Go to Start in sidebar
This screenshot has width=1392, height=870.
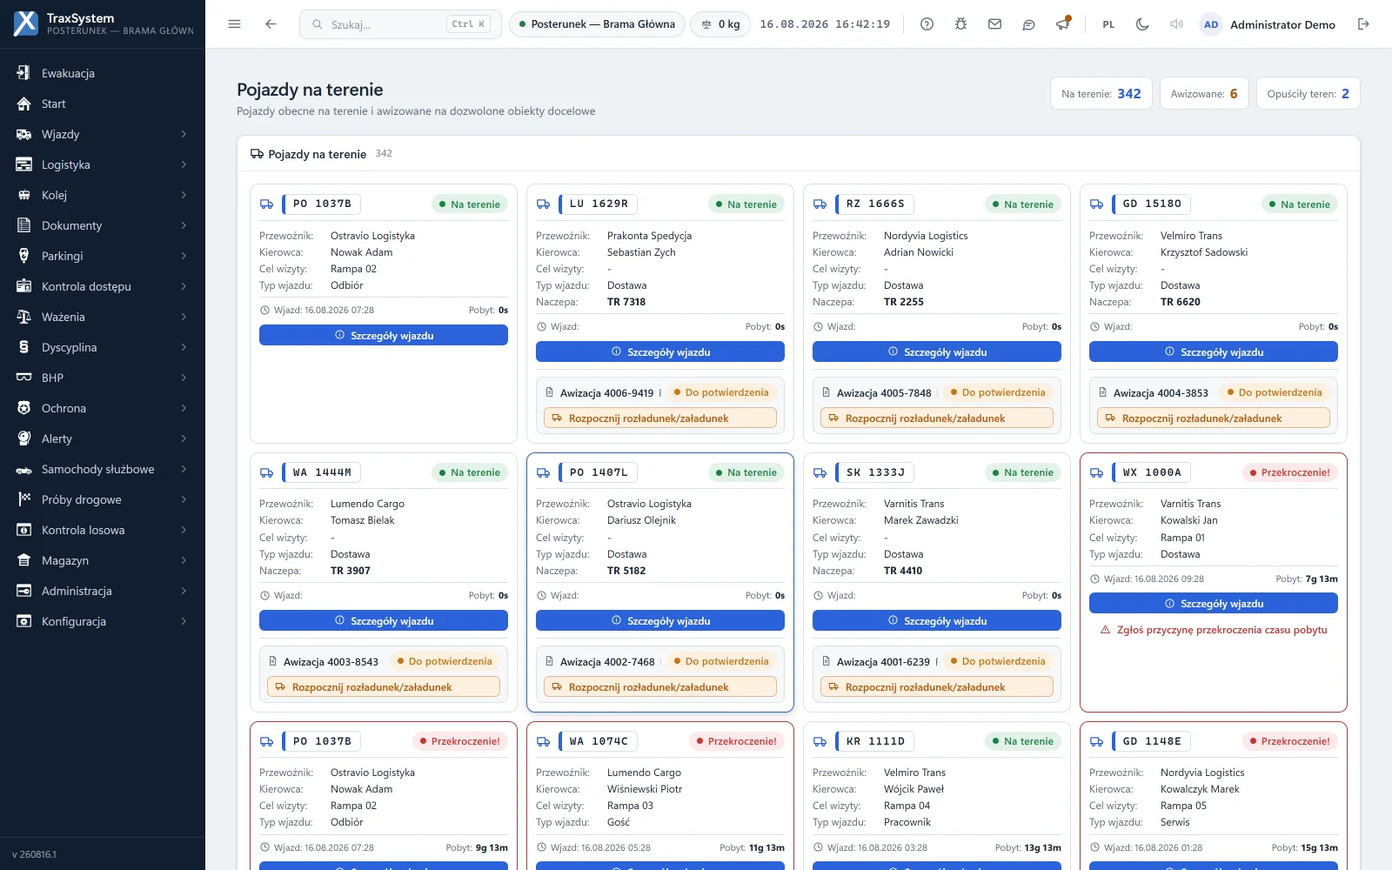tap(103, 104)
